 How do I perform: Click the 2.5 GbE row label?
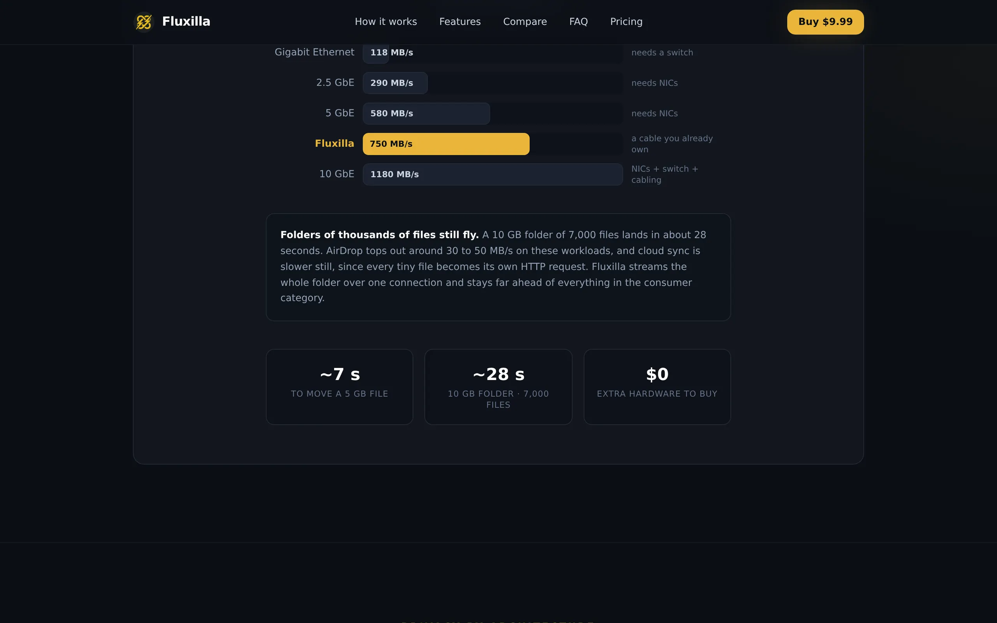click(335, 83)
